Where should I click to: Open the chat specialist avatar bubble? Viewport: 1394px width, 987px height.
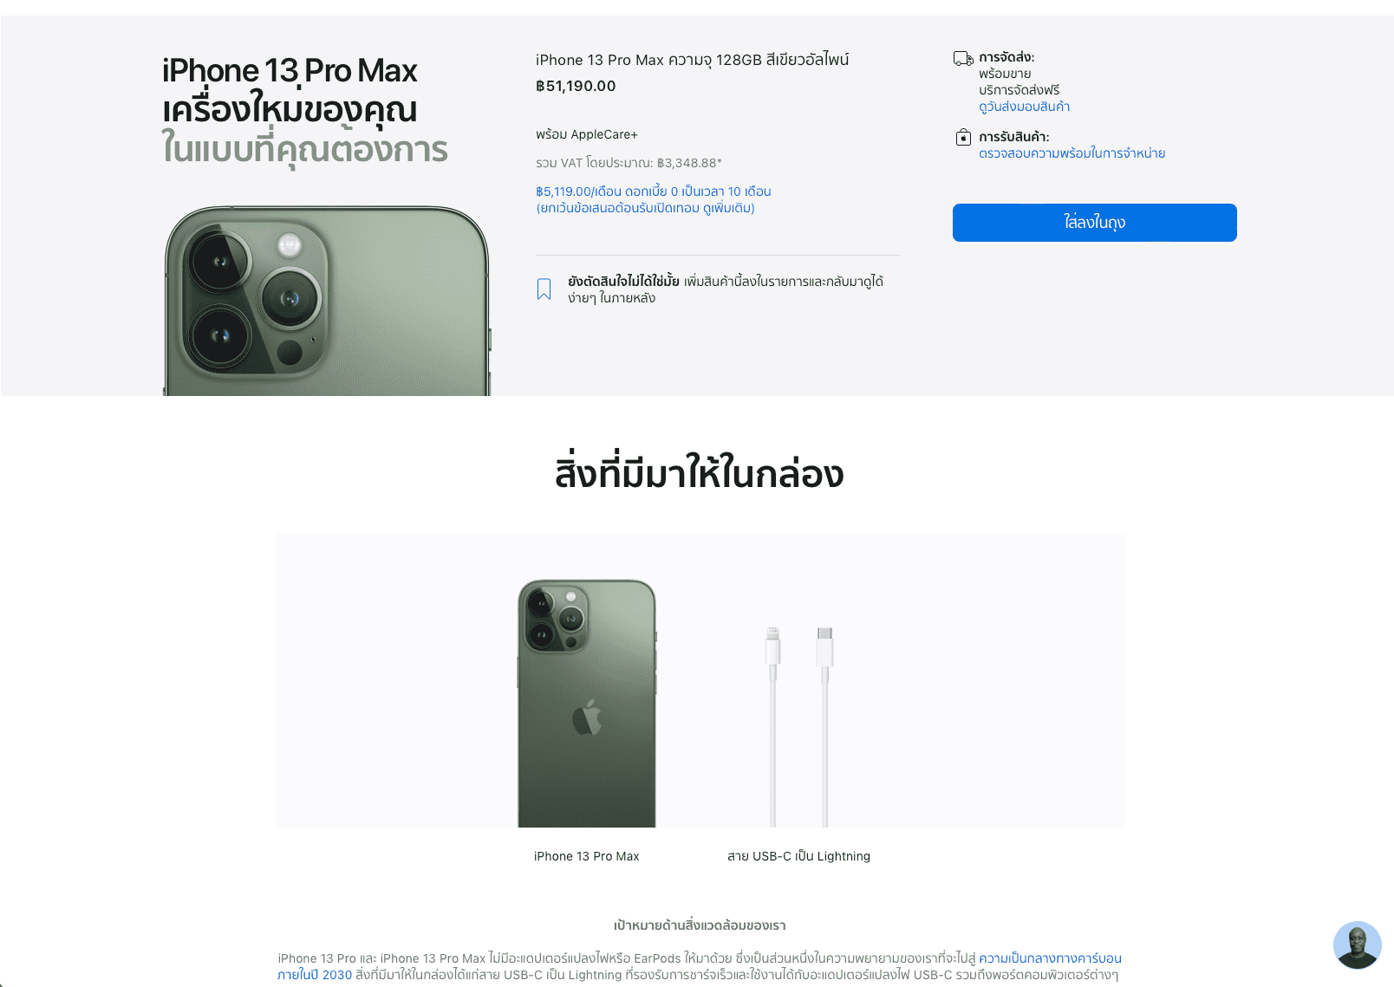coord(1357,945)
